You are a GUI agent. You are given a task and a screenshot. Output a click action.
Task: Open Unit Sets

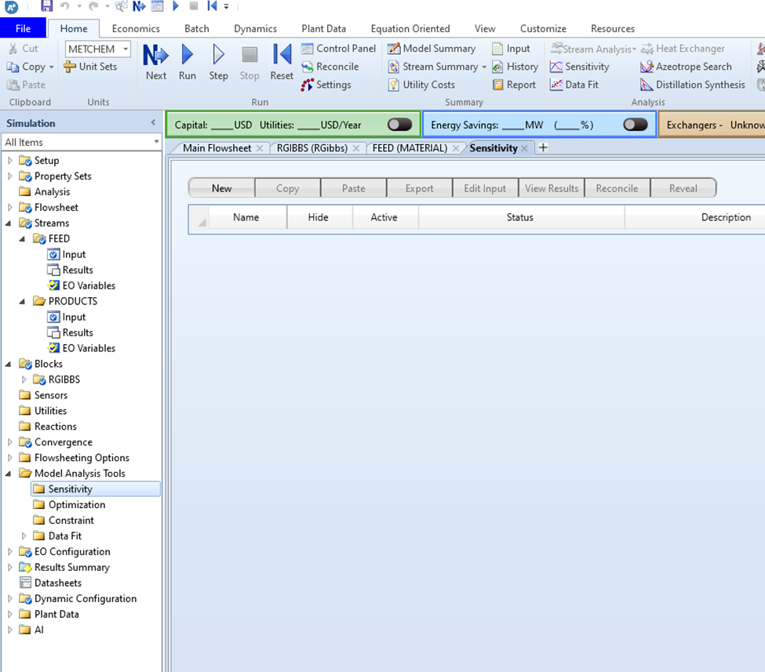[x=90, y=67]
